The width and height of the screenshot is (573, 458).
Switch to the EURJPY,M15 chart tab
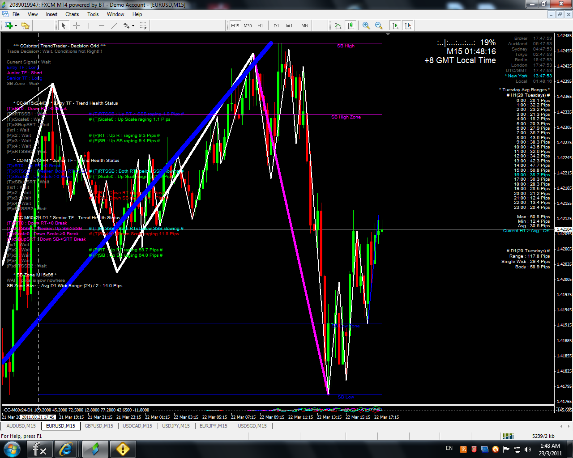[x=214, y=426]
